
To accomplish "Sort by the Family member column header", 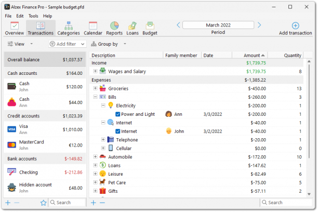I will point(182,55).
